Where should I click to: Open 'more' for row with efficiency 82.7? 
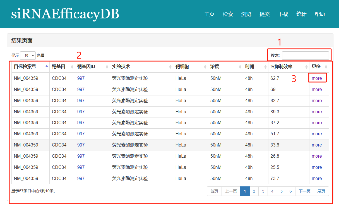click(317, 101)
